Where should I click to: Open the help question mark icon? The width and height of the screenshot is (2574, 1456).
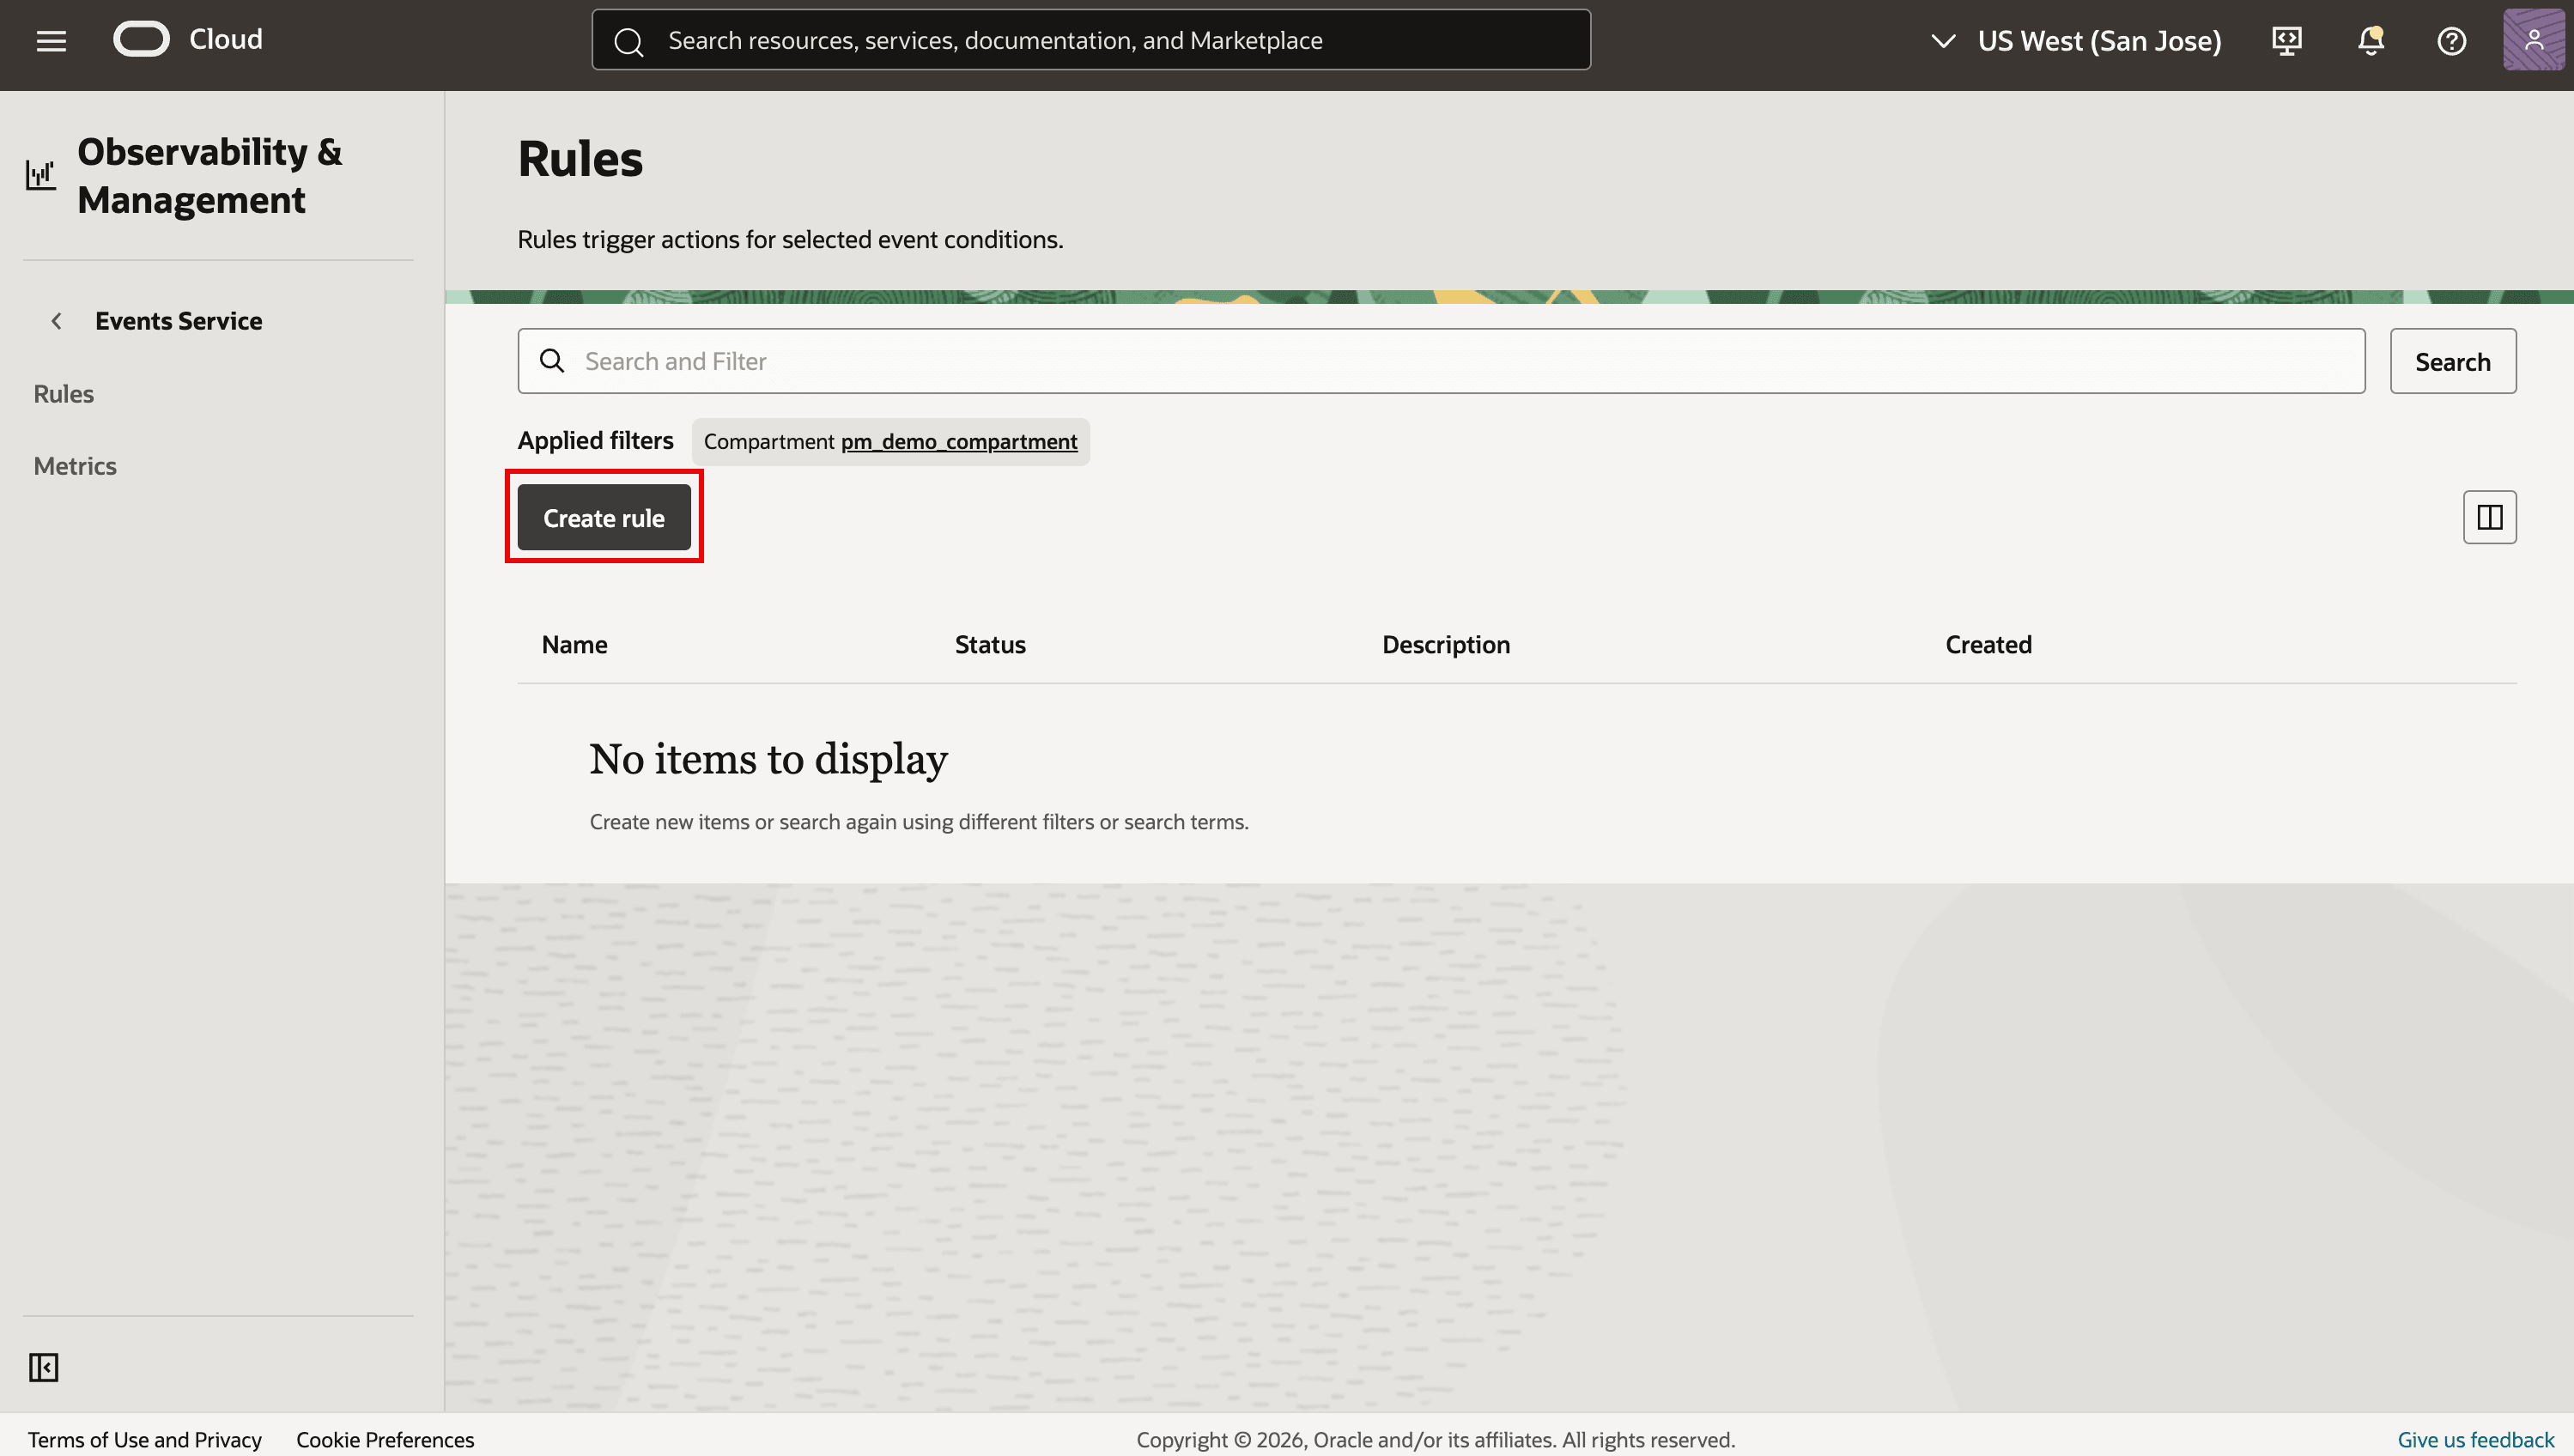(x=2451, y=40)
